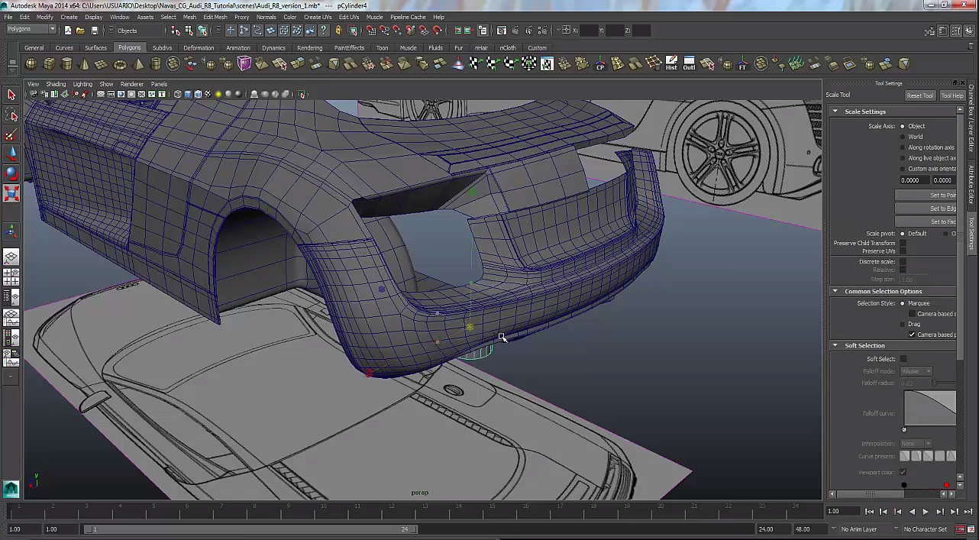Open the Polygons menu set dropdown

31,29
